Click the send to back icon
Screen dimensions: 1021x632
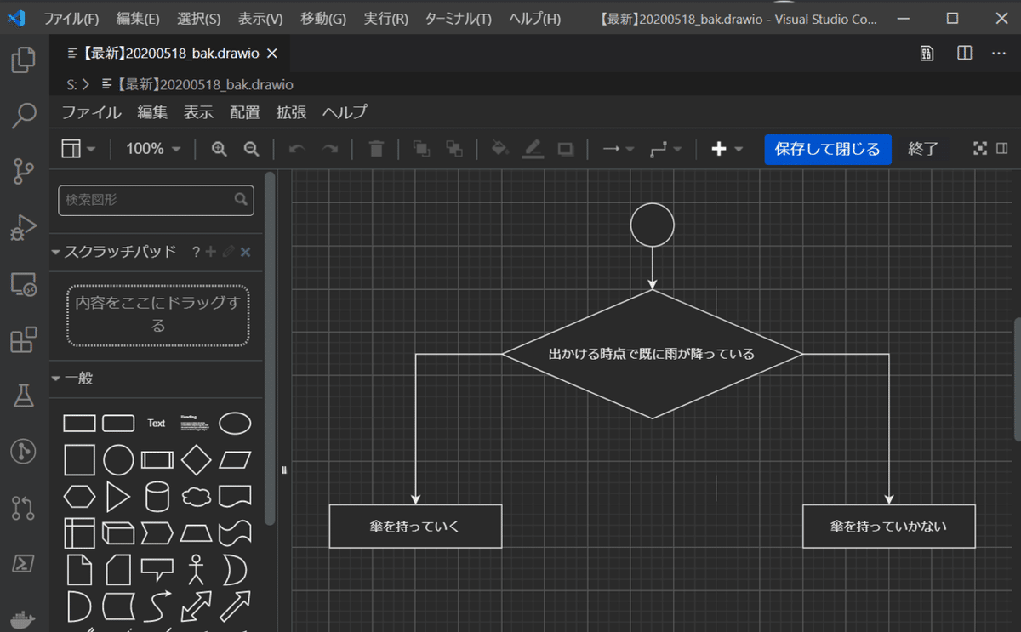click(x=454, y=149)
